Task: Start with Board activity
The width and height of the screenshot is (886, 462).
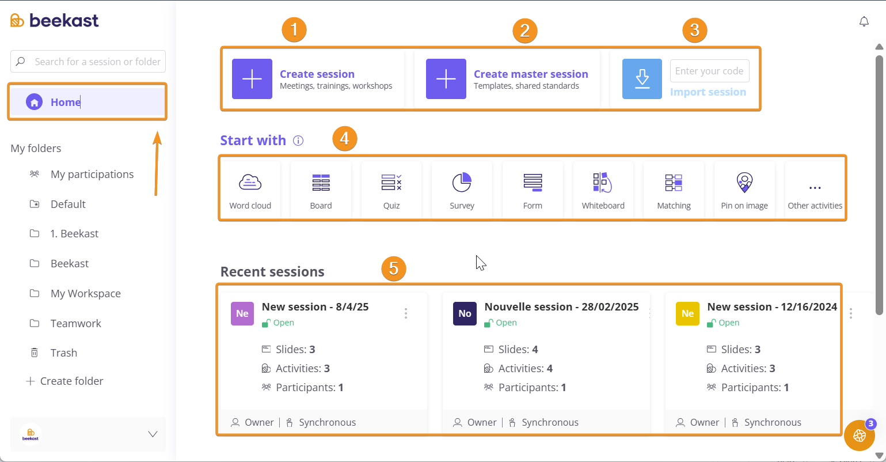Action: 321,190
